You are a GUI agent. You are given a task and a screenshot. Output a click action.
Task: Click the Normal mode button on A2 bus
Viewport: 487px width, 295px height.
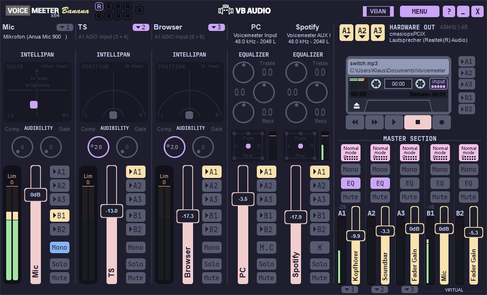pyautogui.click(x=380, y=153)
